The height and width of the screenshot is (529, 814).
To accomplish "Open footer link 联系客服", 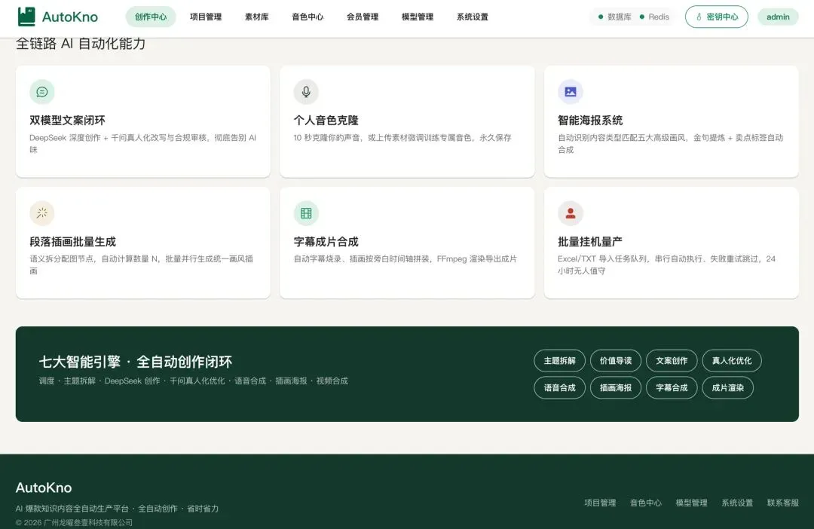I will pos(783,503).
